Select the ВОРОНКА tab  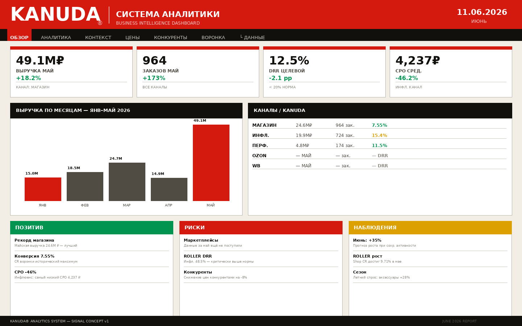click(x=213, y=38)
